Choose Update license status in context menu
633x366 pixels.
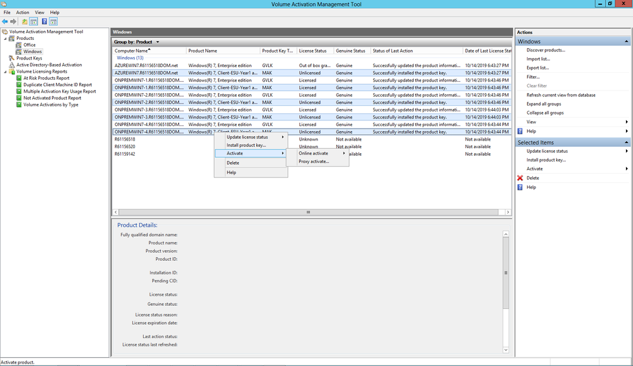click(251, 137)
